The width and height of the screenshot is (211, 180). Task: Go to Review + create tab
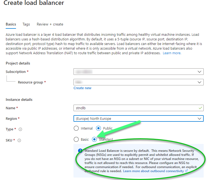click(x=50, y=24)
